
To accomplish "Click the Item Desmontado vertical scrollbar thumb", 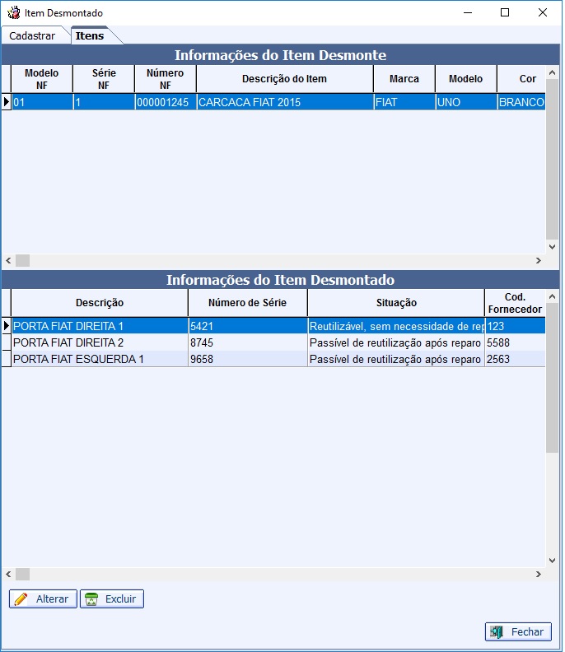I will pyautogui.click(x=552, y=378).
